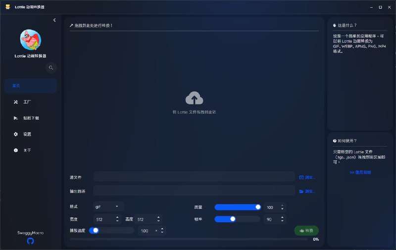Click the 源文件 source file input field
This screenshot has height=250, width=396.
click(194, 177)
